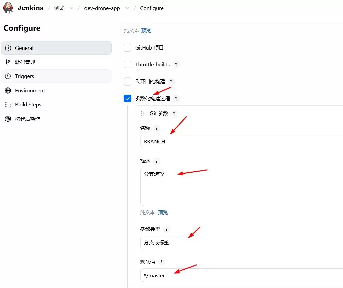Expand the dev-drone-app breadcrumb dropdown chevron
The image size is (343, 288).
[x=127, y=8]
